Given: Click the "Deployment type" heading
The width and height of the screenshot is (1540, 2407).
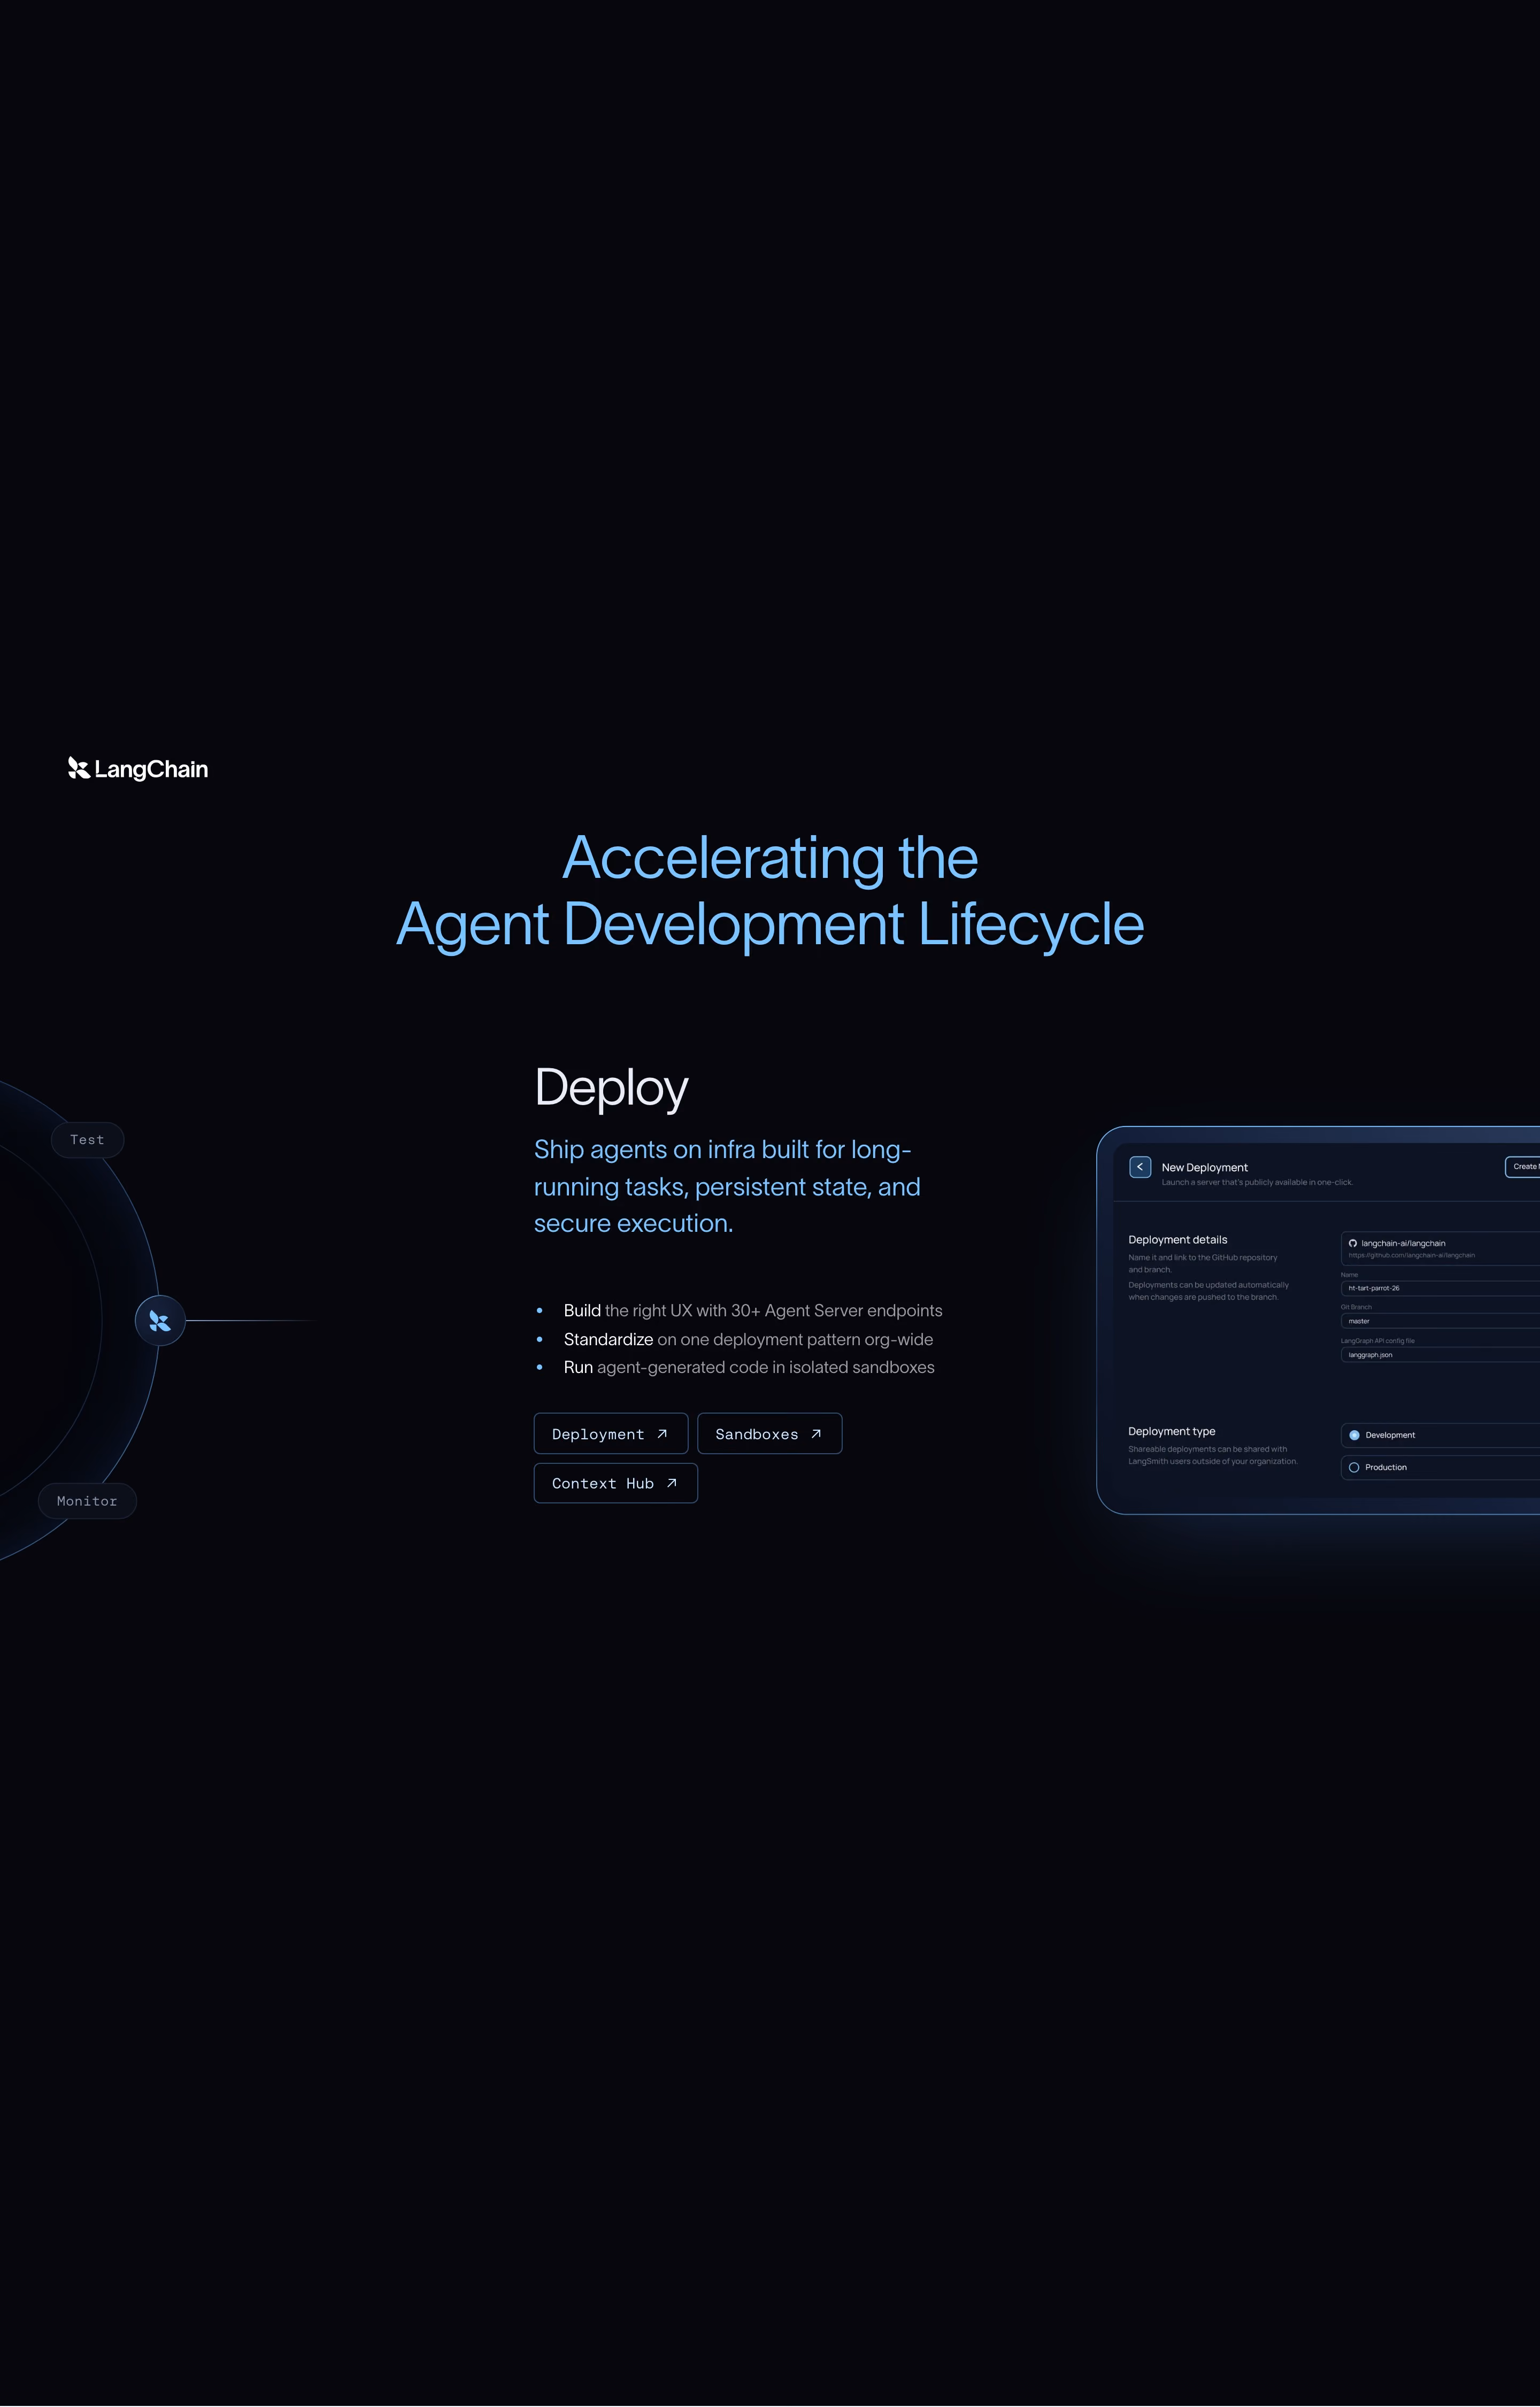Looking at the screenshot, I should pos(1172,1431).
